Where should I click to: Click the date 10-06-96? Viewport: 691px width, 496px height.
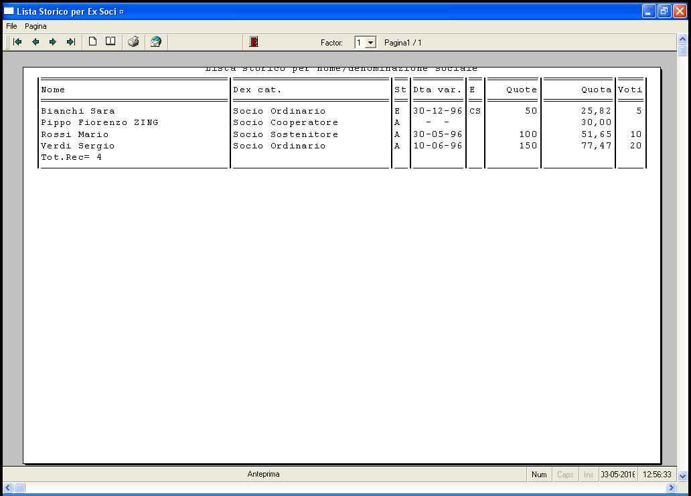coord(438,146)
